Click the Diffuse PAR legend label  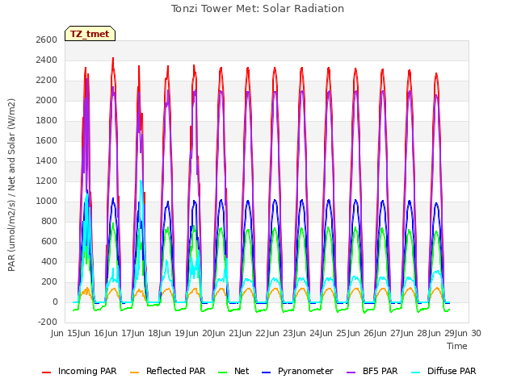coord(452,371)
